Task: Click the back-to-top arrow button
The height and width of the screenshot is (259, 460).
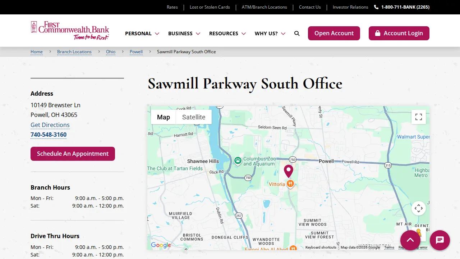Action: 410,240
